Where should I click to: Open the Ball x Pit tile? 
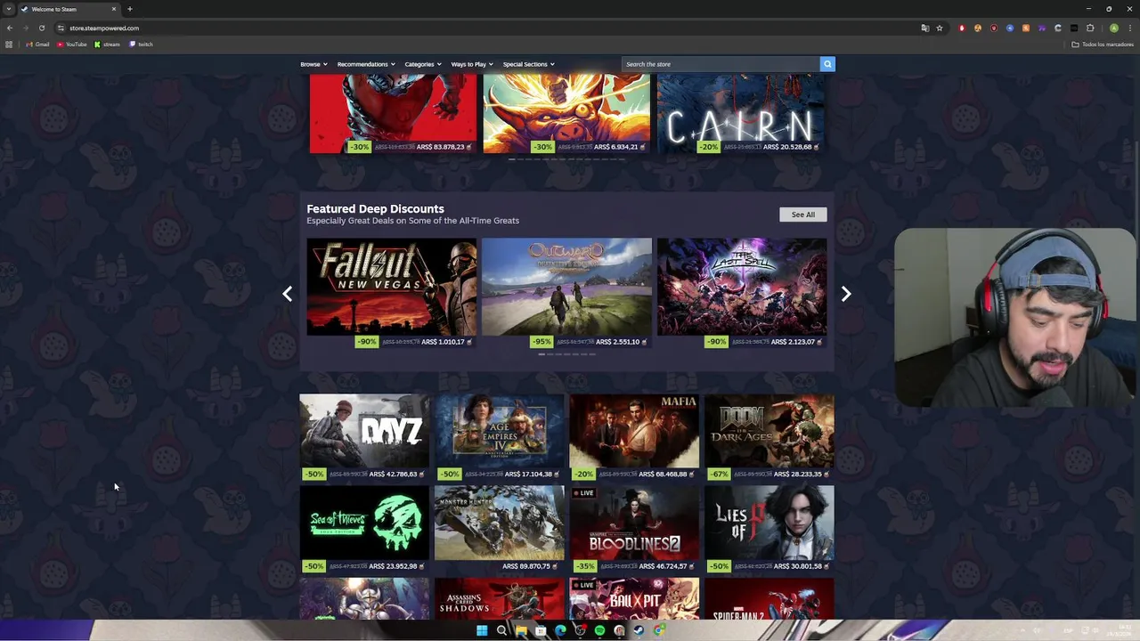(634, 598)
